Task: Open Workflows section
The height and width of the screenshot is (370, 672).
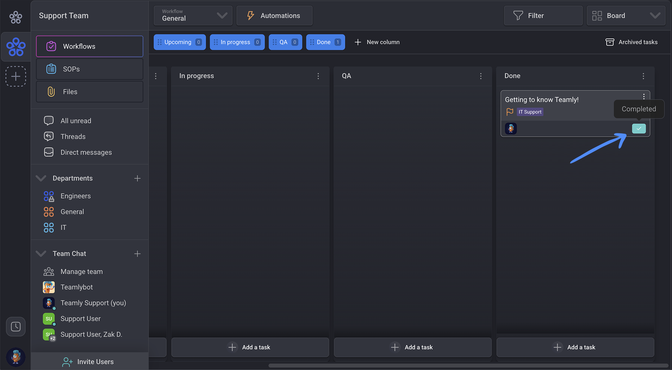Action: (x=90, y=46)
